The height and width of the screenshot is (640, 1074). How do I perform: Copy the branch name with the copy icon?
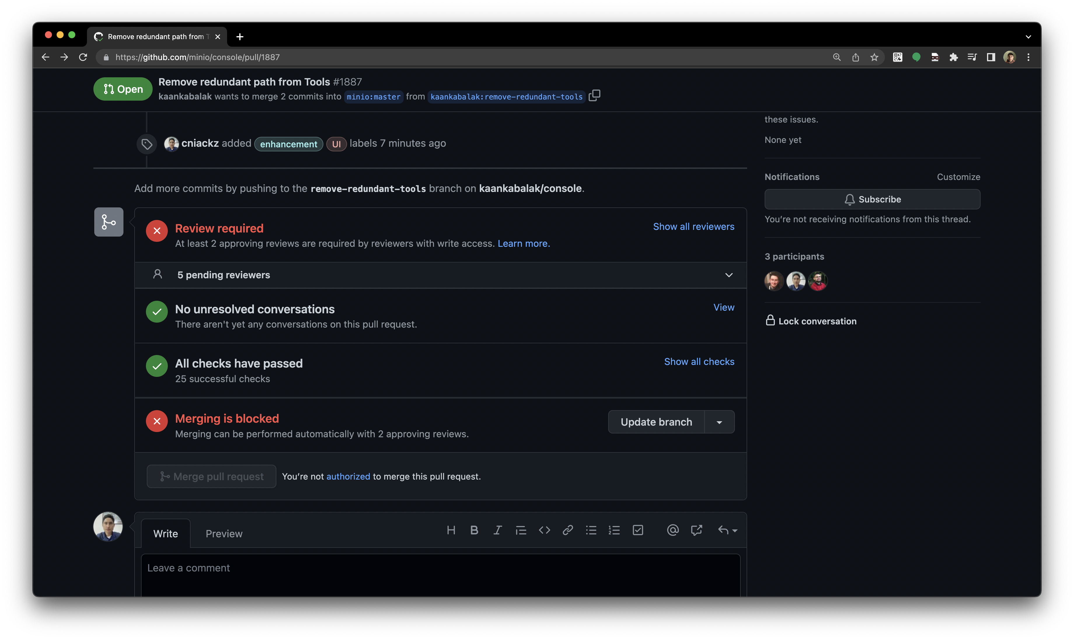tap(594, 95)
